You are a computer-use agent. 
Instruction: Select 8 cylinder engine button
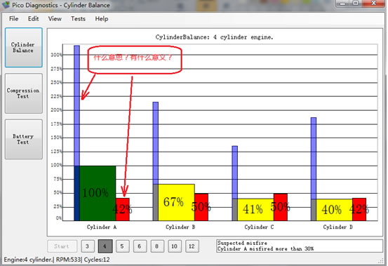[157, 246]
